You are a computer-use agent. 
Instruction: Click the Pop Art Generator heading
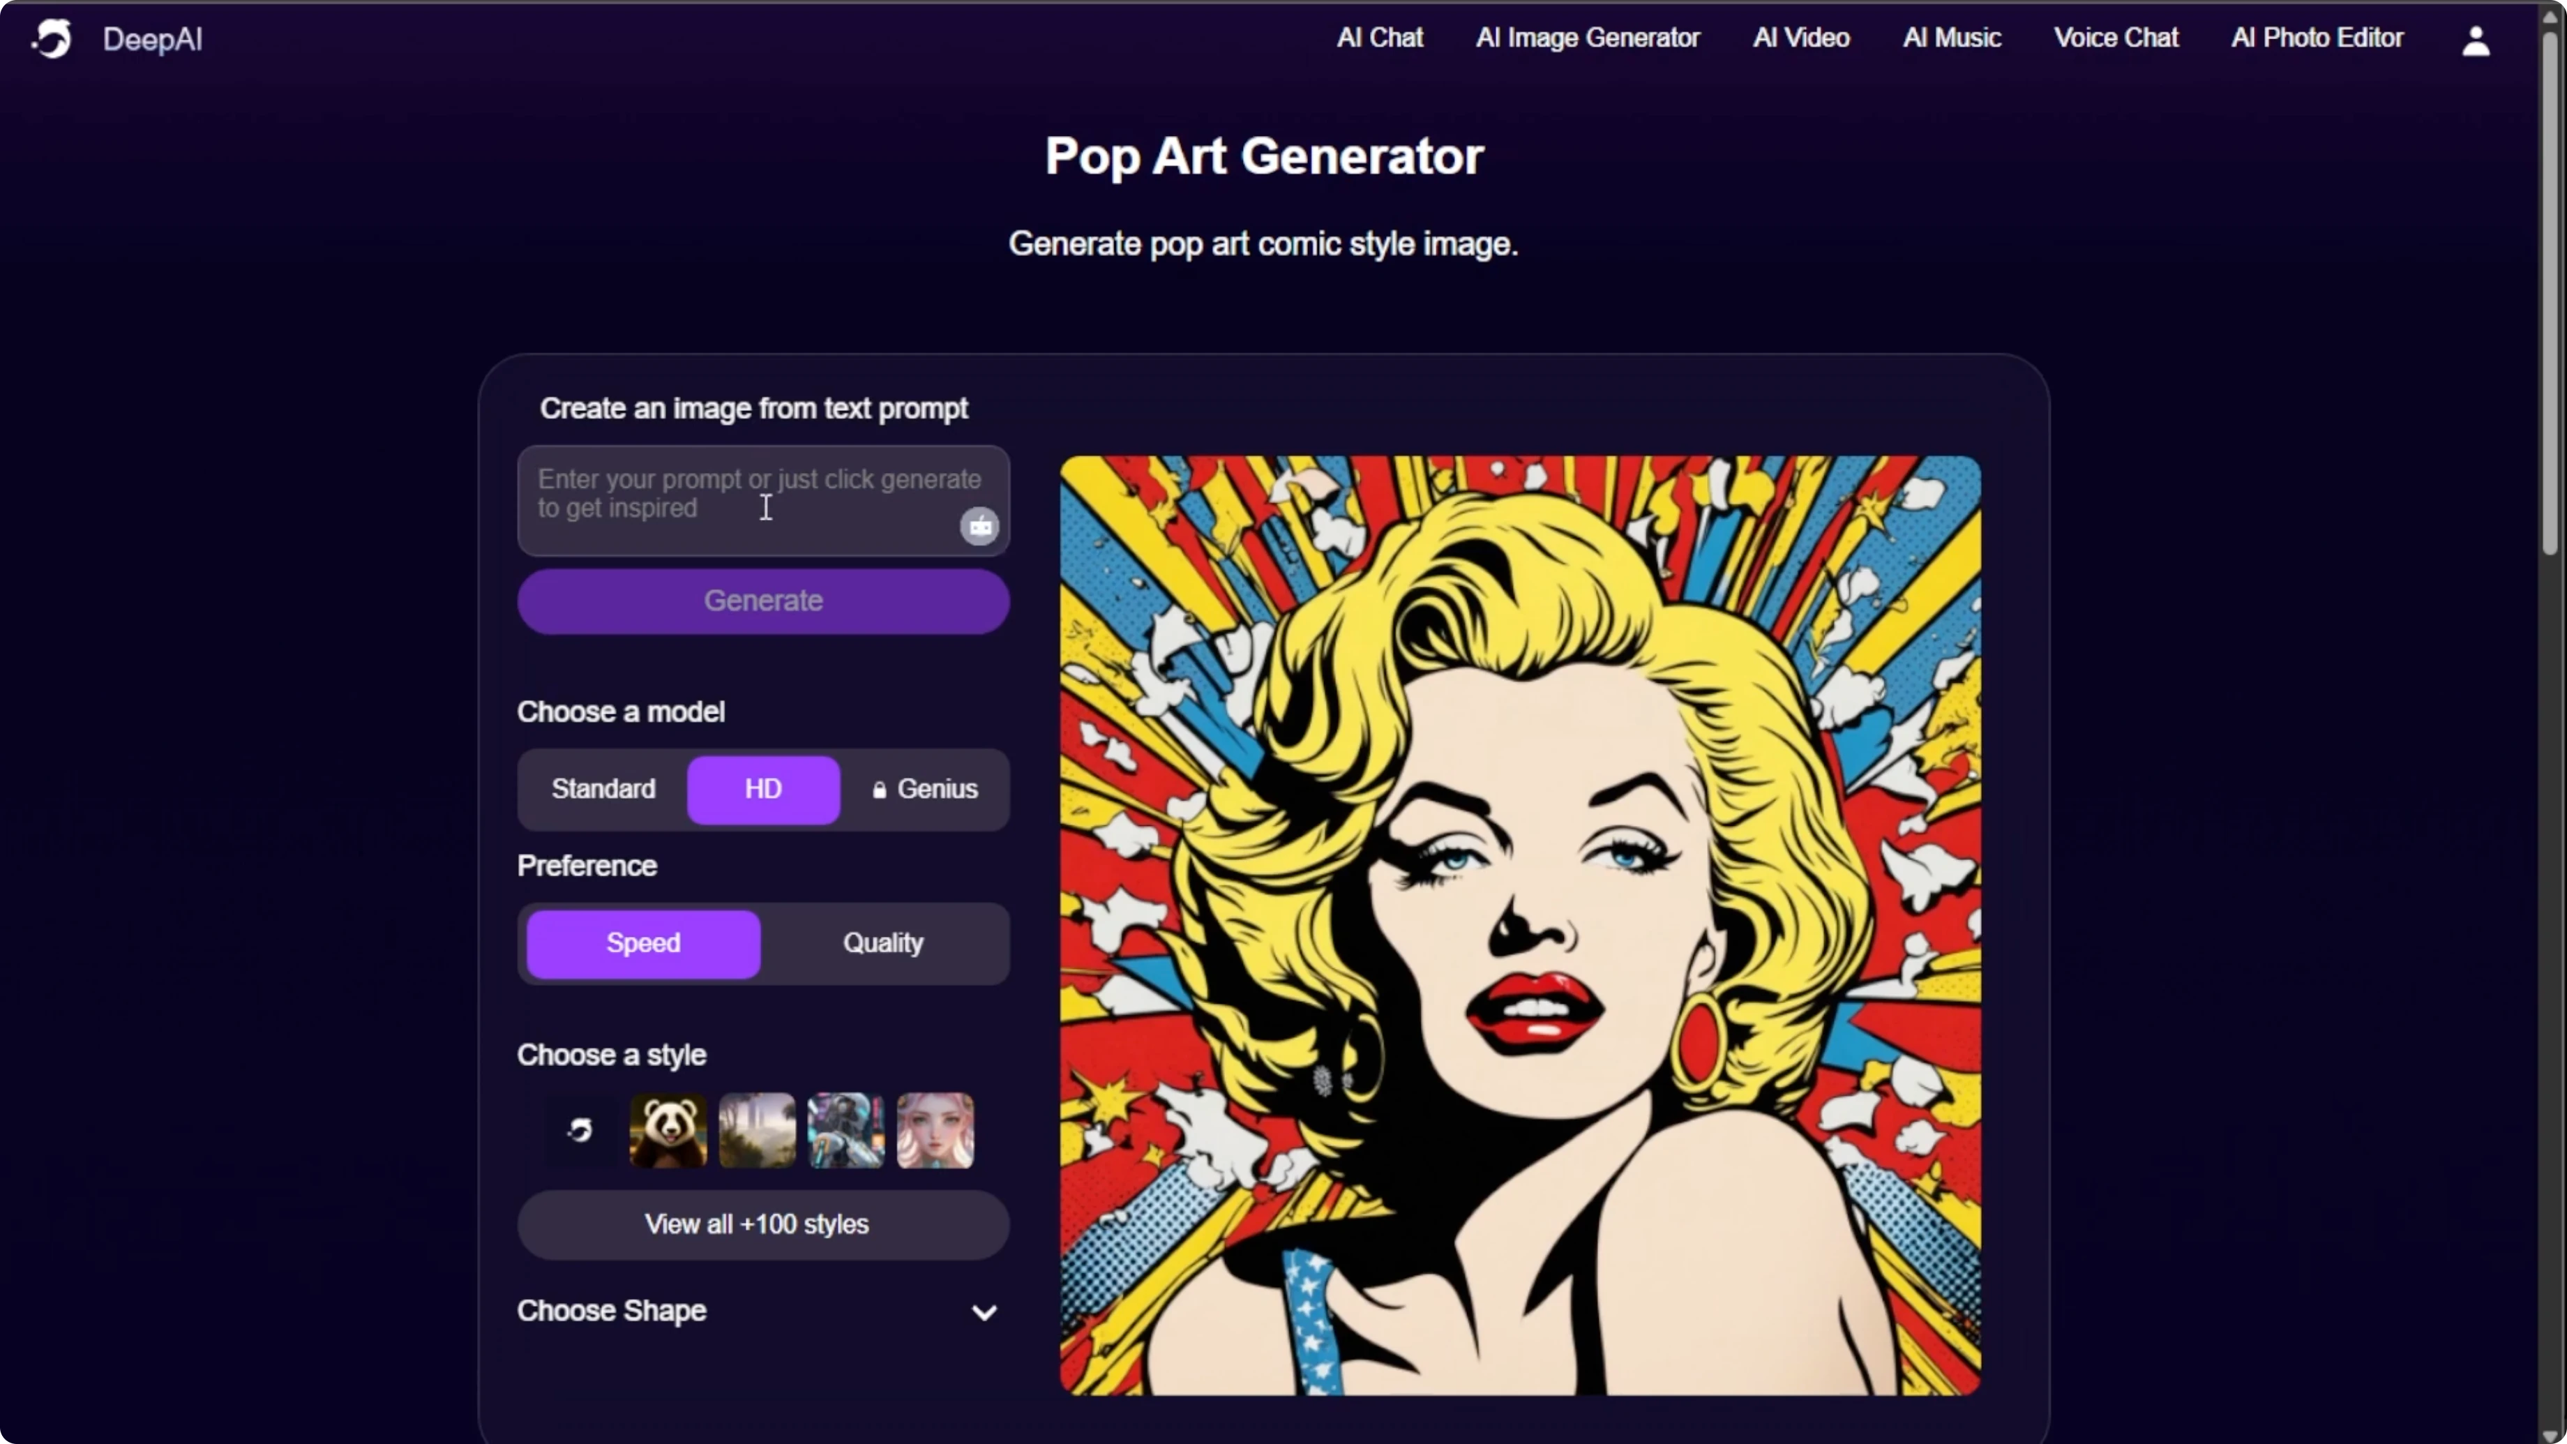click(1263, 156)
